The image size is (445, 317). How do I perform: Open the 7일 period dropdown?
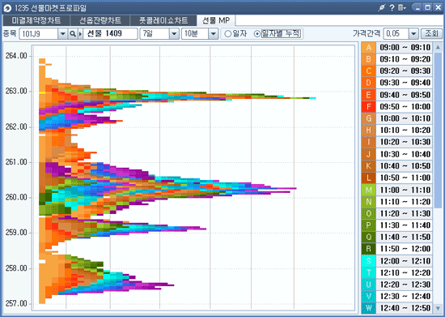pos(174,34)
